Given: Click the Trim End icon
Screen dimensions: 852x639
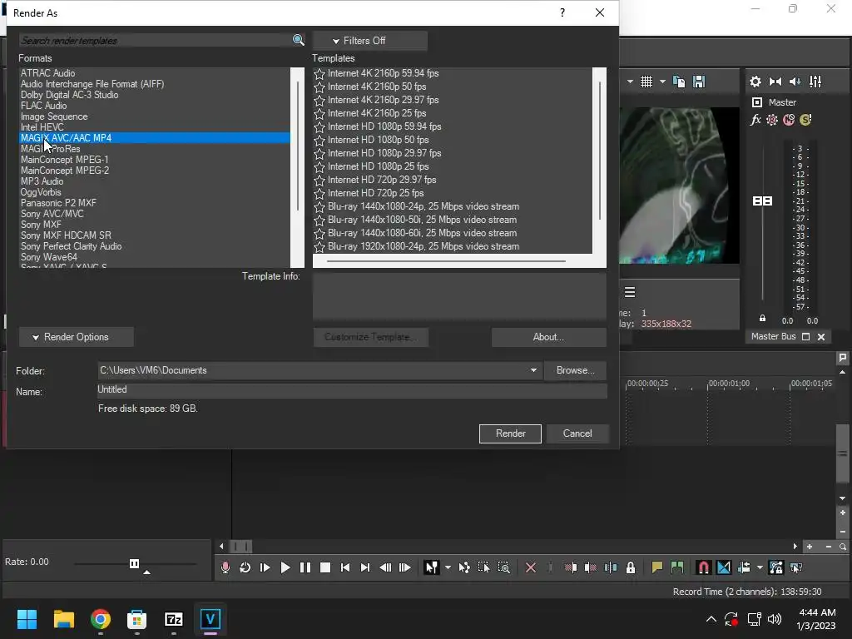Looking at the screenshot, I should (591, 567).
